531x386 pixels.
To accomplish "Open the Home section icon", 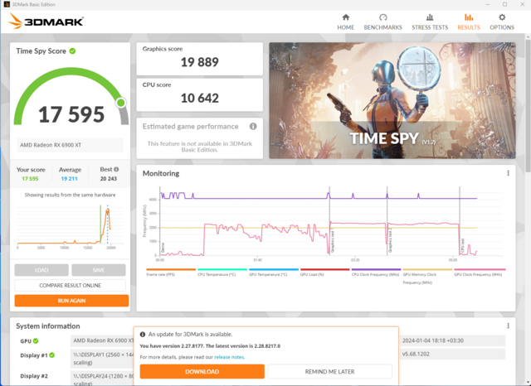I will tap(345, 17).
